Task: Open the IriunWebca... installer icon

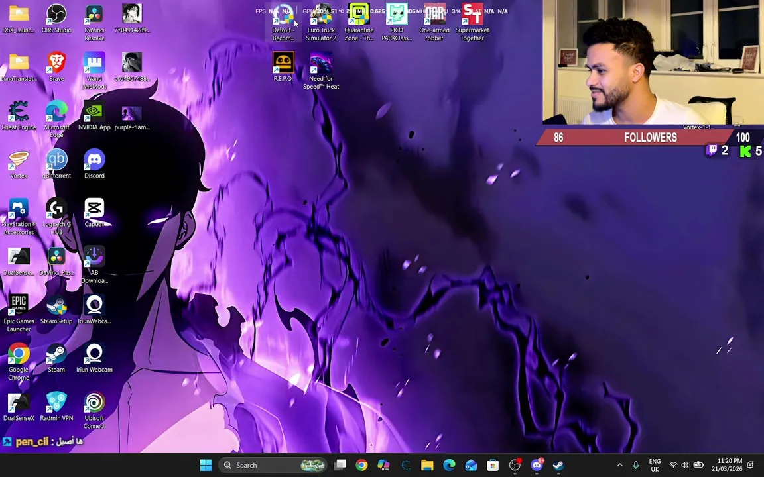Action: 94,309
